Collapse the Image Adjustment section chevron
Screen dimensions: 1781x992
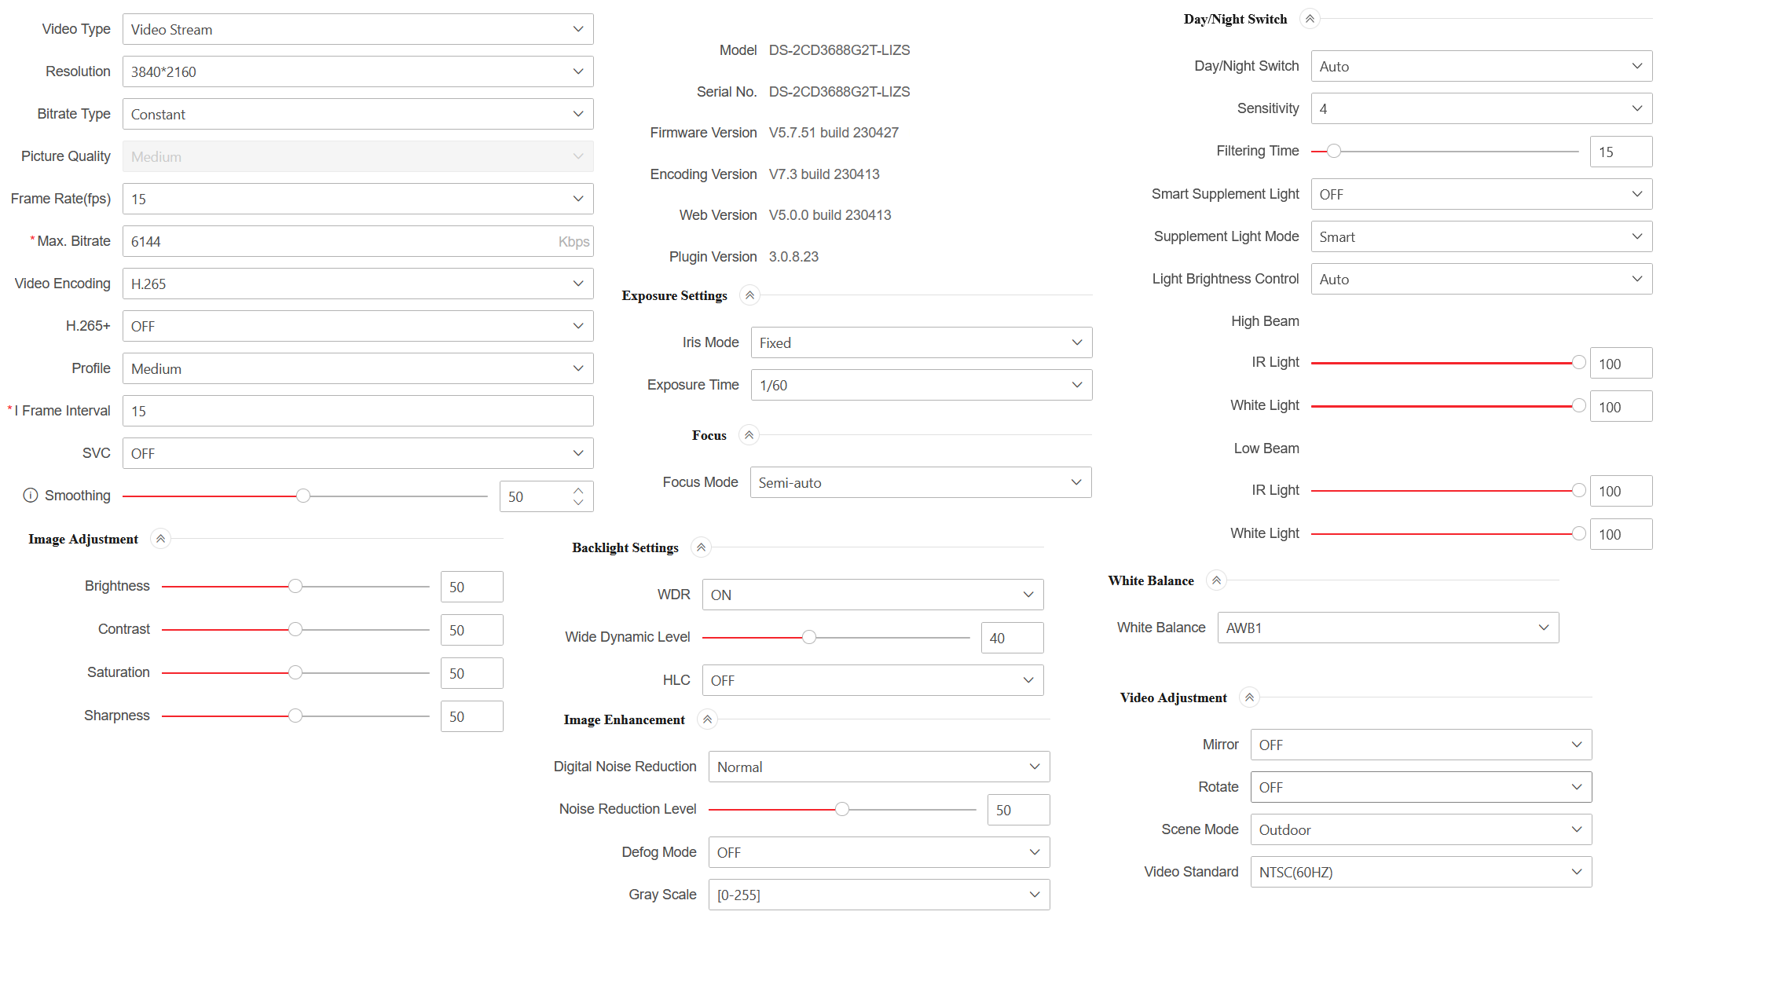pyautogui.click(x=160, y=539)
